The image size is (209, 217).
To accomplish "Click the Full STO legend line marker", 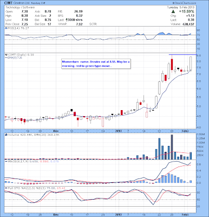I will (6, 188).
